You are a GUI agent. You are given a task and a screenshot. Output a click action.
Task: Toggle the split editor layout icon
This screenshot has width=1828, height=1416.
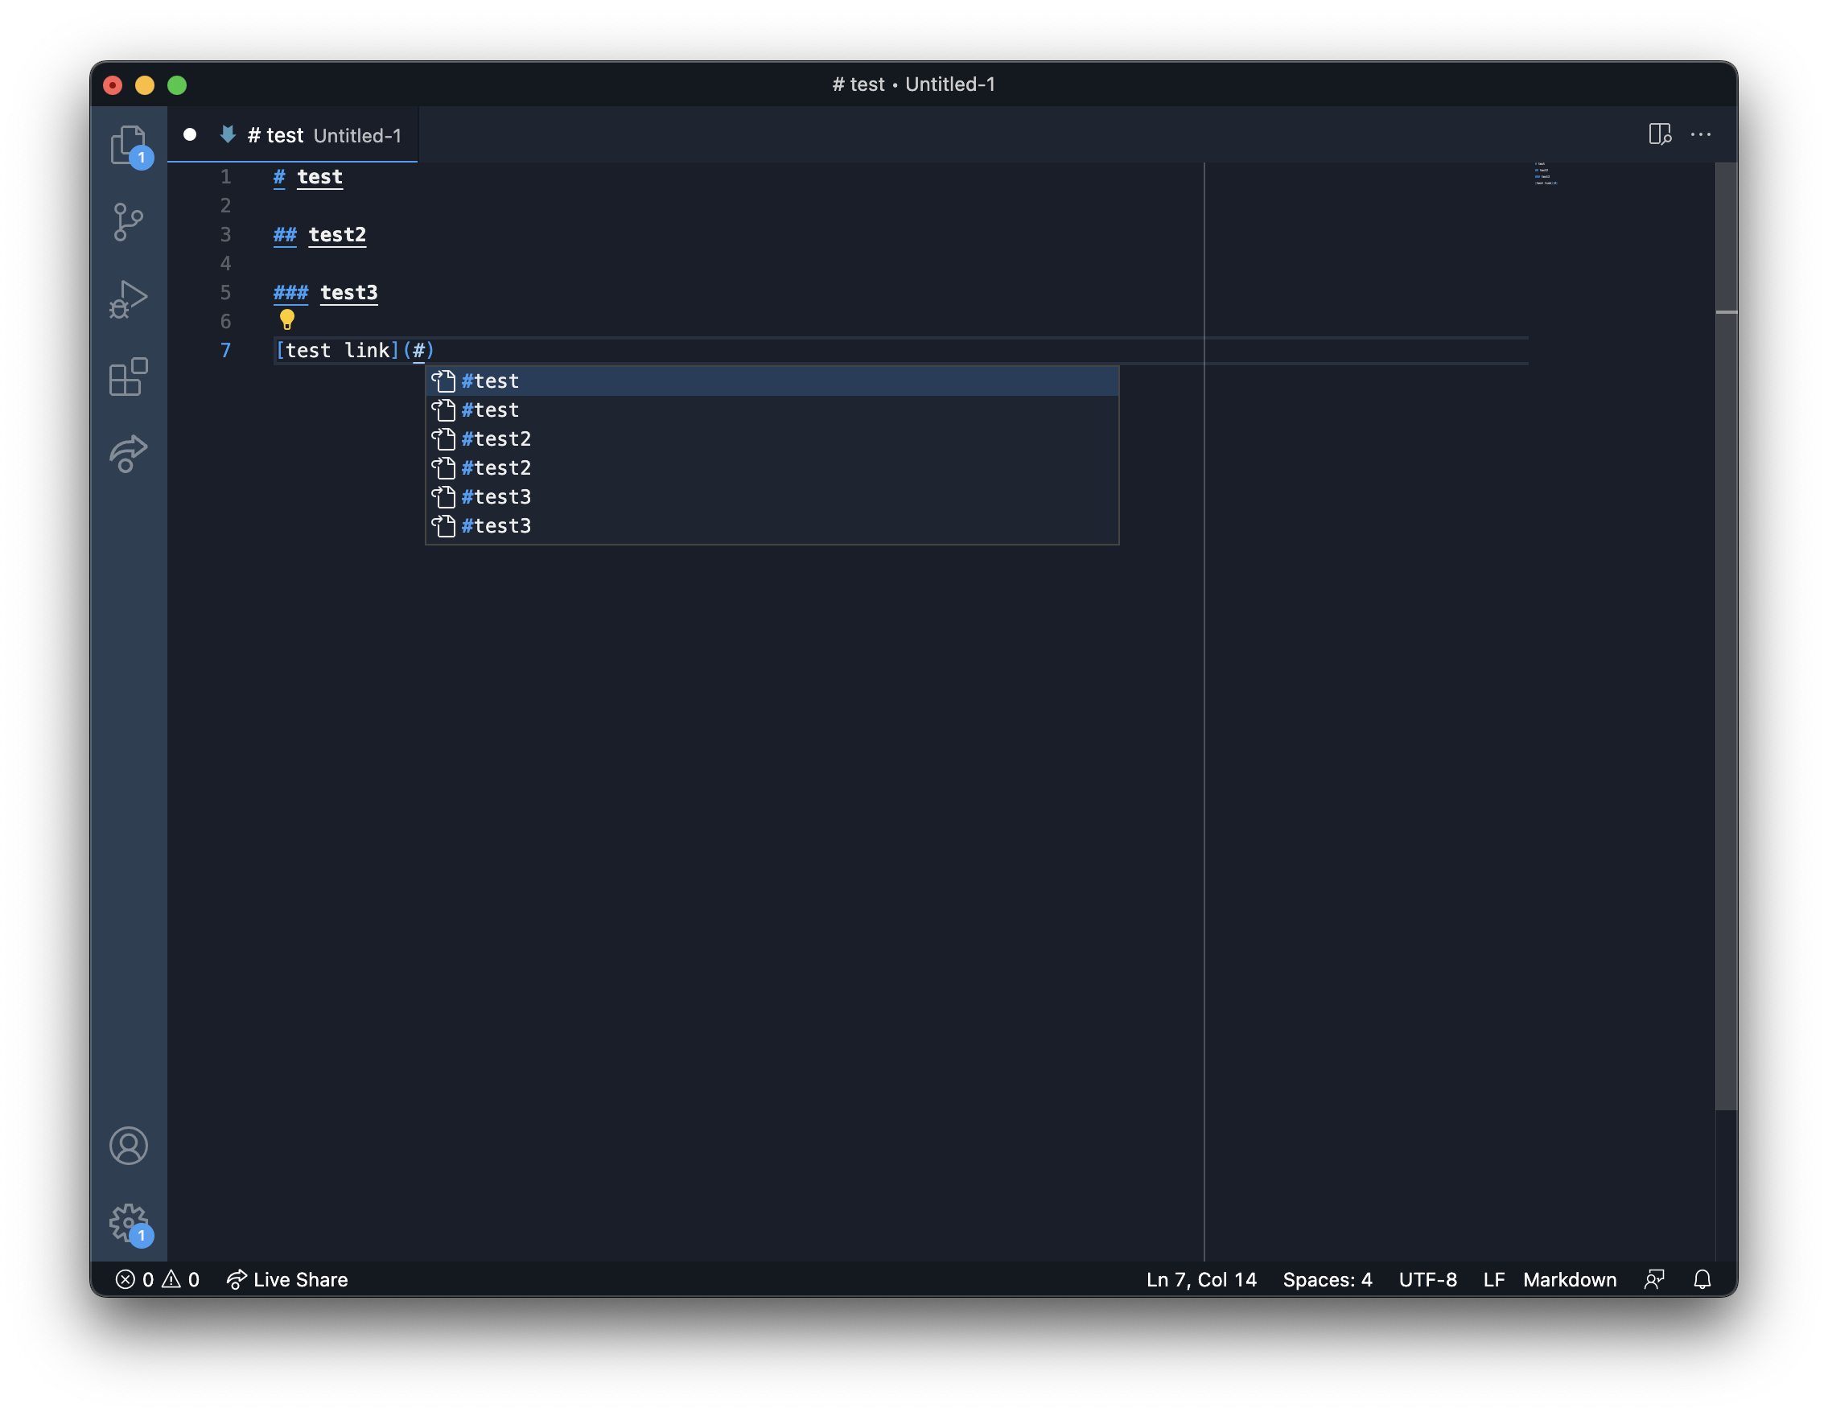1661,134
